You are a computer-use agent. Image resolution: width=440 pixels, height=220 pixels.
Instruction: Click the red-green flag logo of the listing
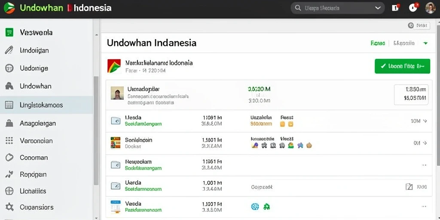[114, 66]
